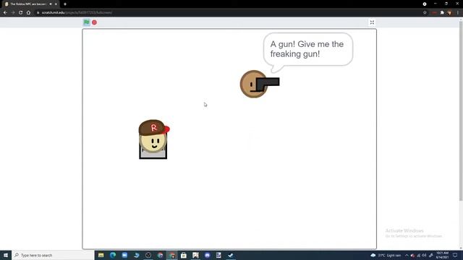Click the brown-capped character with R hat

[153, 139]
